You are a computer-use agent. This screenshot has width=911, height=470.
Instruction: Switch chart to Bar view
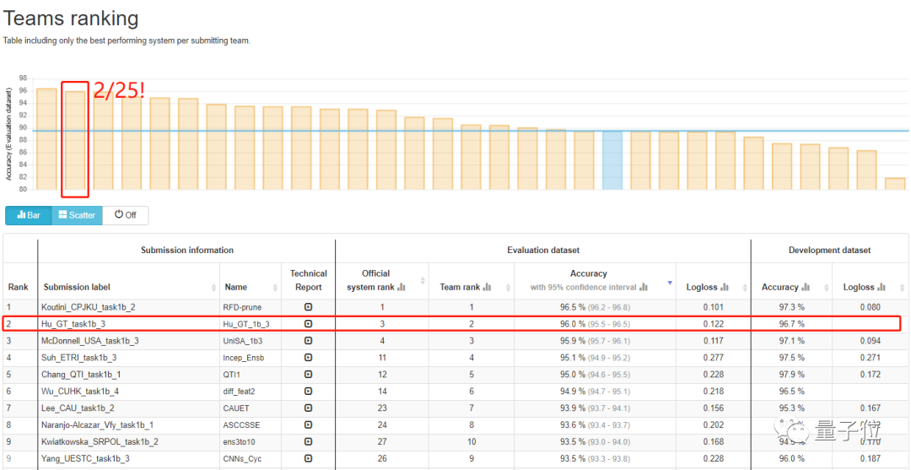click(x=29, y=215)
